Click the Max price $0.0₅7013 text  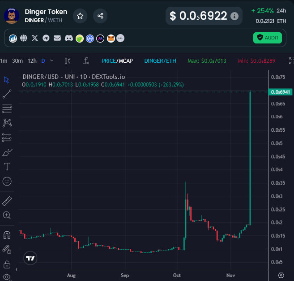tap(207, 61)
